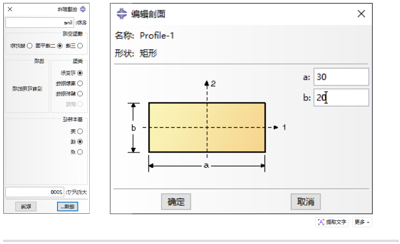Viewport: 400px width, 244px height.
Task: Click the approximate size field showing 2000
Action: 35,192
